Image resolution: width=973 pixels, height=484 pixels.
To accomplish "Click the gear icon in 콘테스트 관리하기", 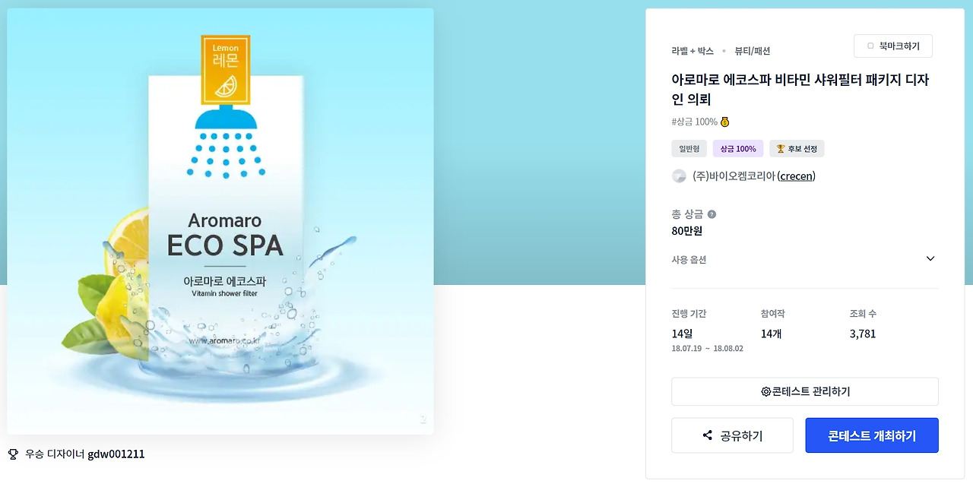I will 765,392.
